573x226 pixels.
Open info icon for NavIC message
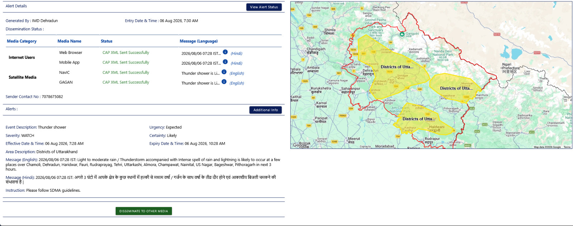tap(224, 72)
